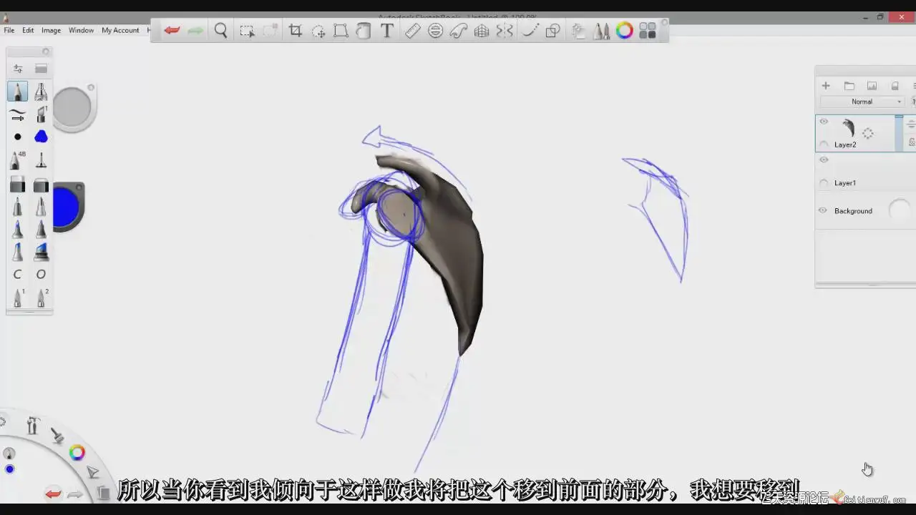
Task: Select the Crop tool
Action: [x=295, y=31]
